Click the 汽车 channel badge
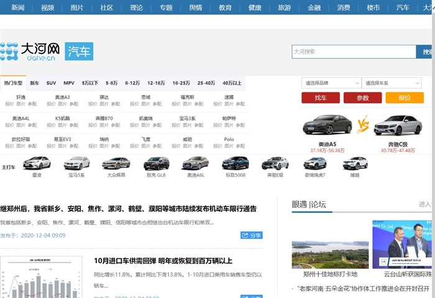 point(79,52)
